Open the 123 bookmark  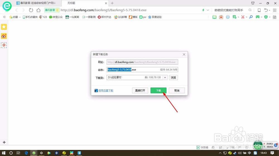point(43,17)
